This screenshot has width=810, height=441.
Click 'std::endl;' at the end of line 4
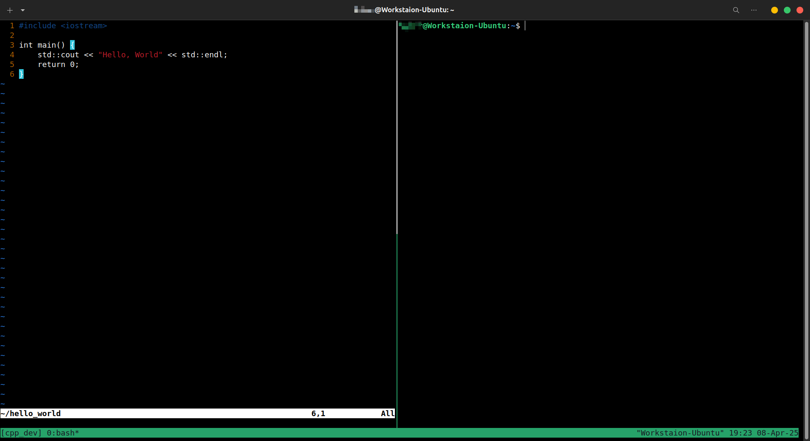coord(205,55)
